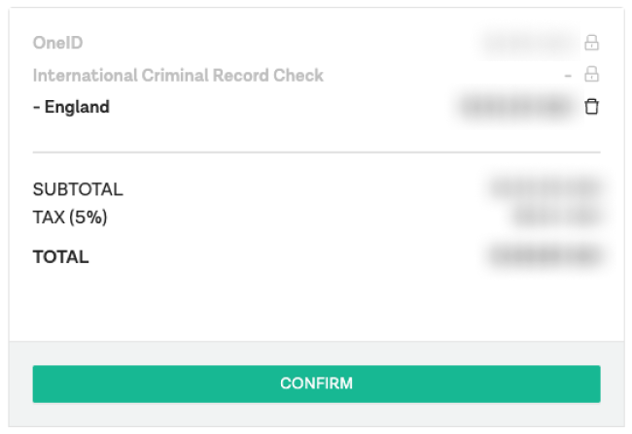
Task: Click the TAX (5%) label
Action: point(70,217)
